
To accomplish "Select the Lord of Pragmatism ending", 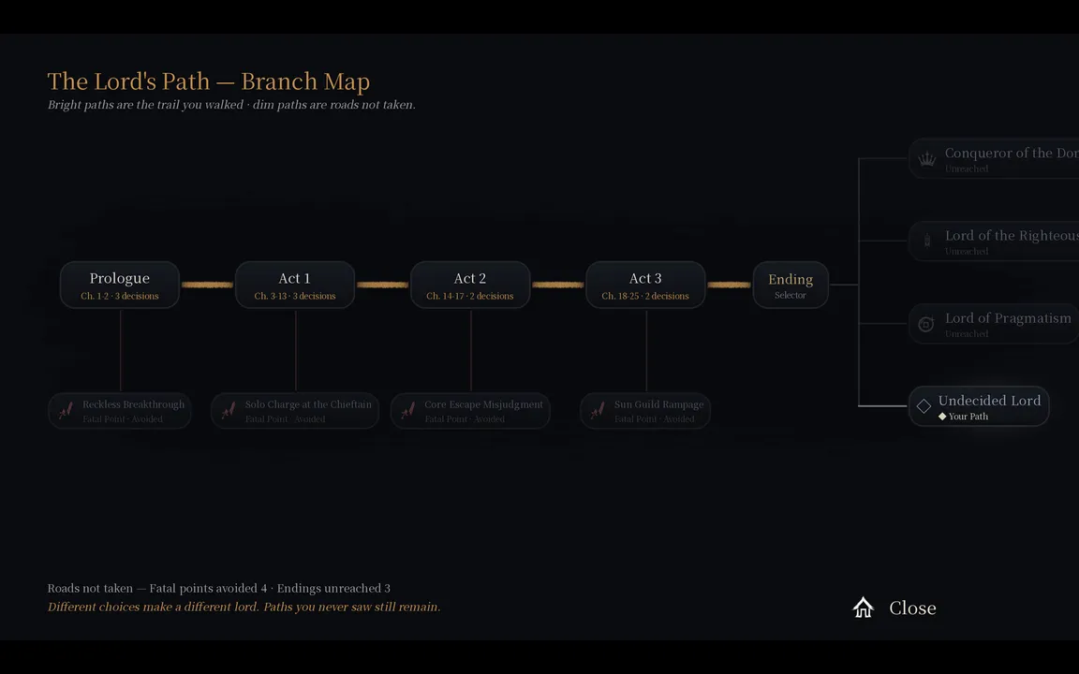I will [x=994, y=324].
